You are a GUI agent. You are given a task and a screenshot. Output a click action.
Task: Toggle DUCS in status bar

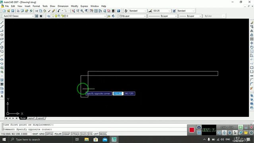click(x=84, y=134)
